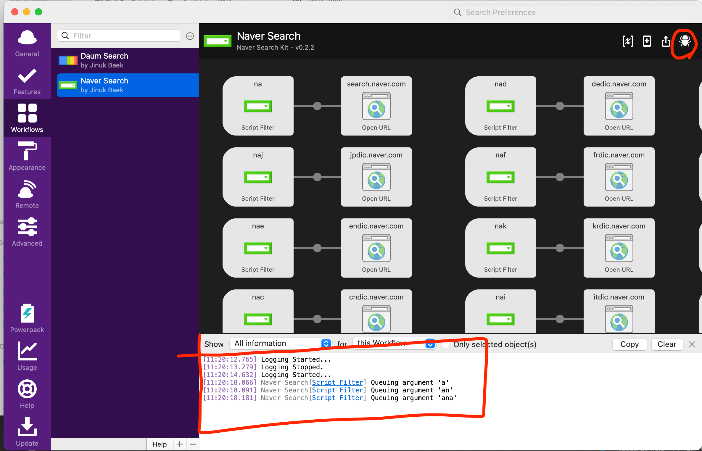Select the 'nac' Script Filter object
The height and width of the screenshot is (451, 702).
(258, 311)
